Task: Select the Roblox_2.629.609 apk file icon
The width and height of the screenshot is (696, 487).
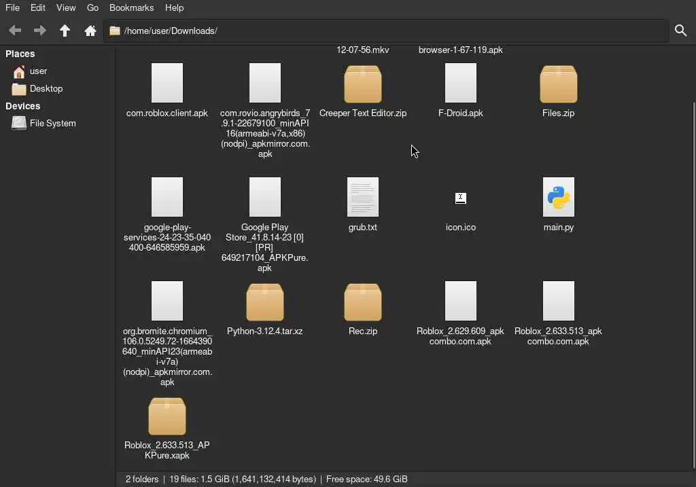Action: (461, 301)
